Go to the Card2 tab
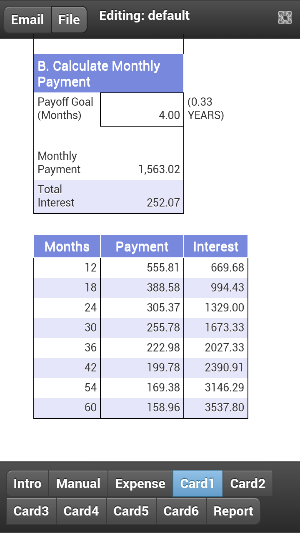 247,483
